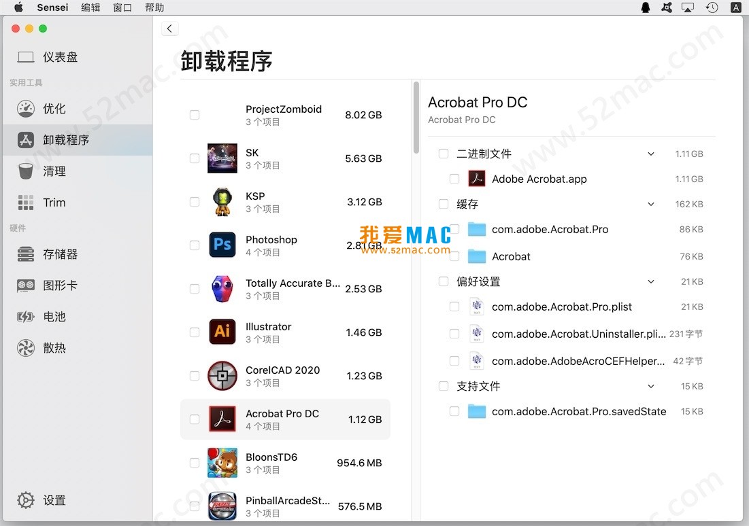Image resolution: width=749 pixels, height=526 pixels.
Task: Click the BloonsTD6 app icon
Action: click(x=222, y=463)
